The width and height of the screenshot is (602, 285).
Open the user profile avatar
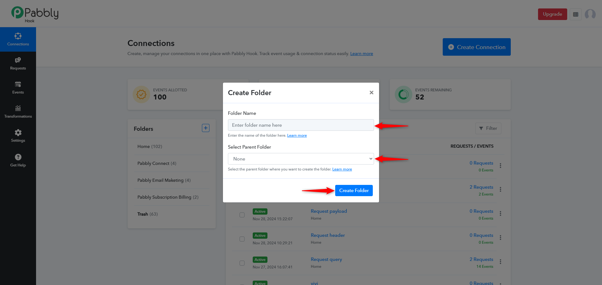pyautogui.click(x=590, y=14)
